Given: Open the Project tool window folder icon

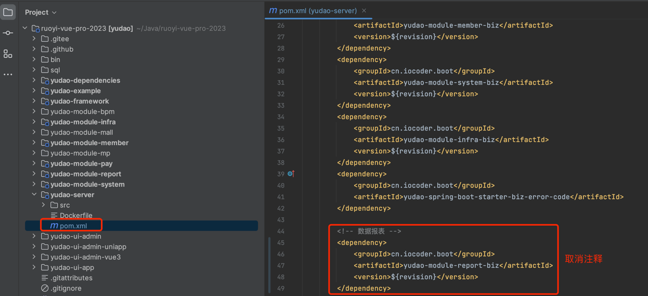Looking at the screenshot, I should coord(8,12).
